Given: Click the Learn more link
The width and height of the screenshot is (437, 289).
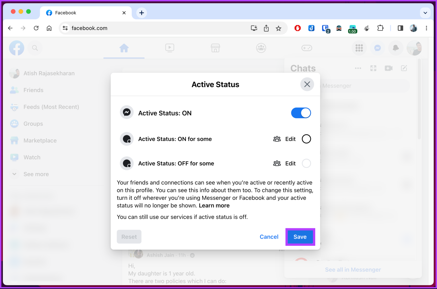Looking at the screenshot, I should pos(214,205).
